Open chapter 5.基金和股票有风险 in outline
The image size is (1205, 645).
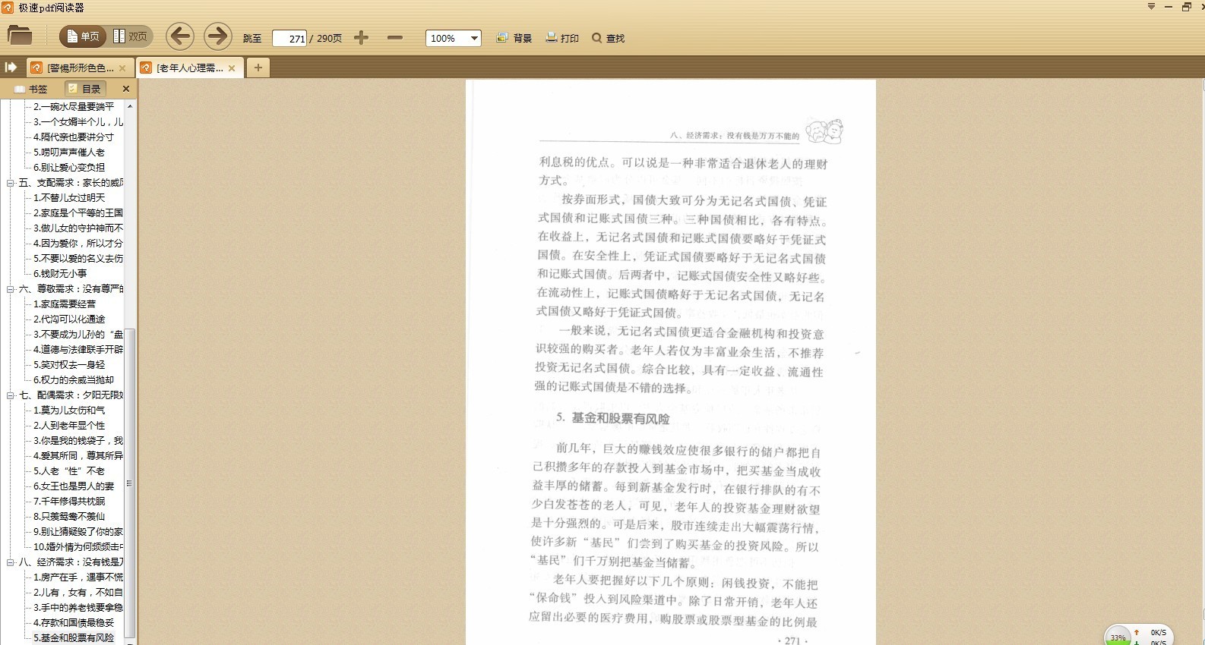pos(74,638)
